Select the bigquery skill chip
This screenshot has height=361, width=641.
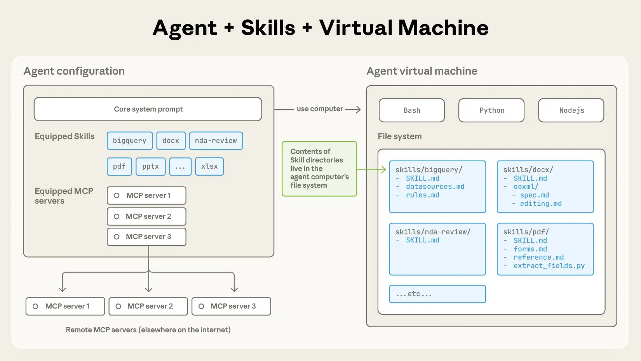(129, 141)
